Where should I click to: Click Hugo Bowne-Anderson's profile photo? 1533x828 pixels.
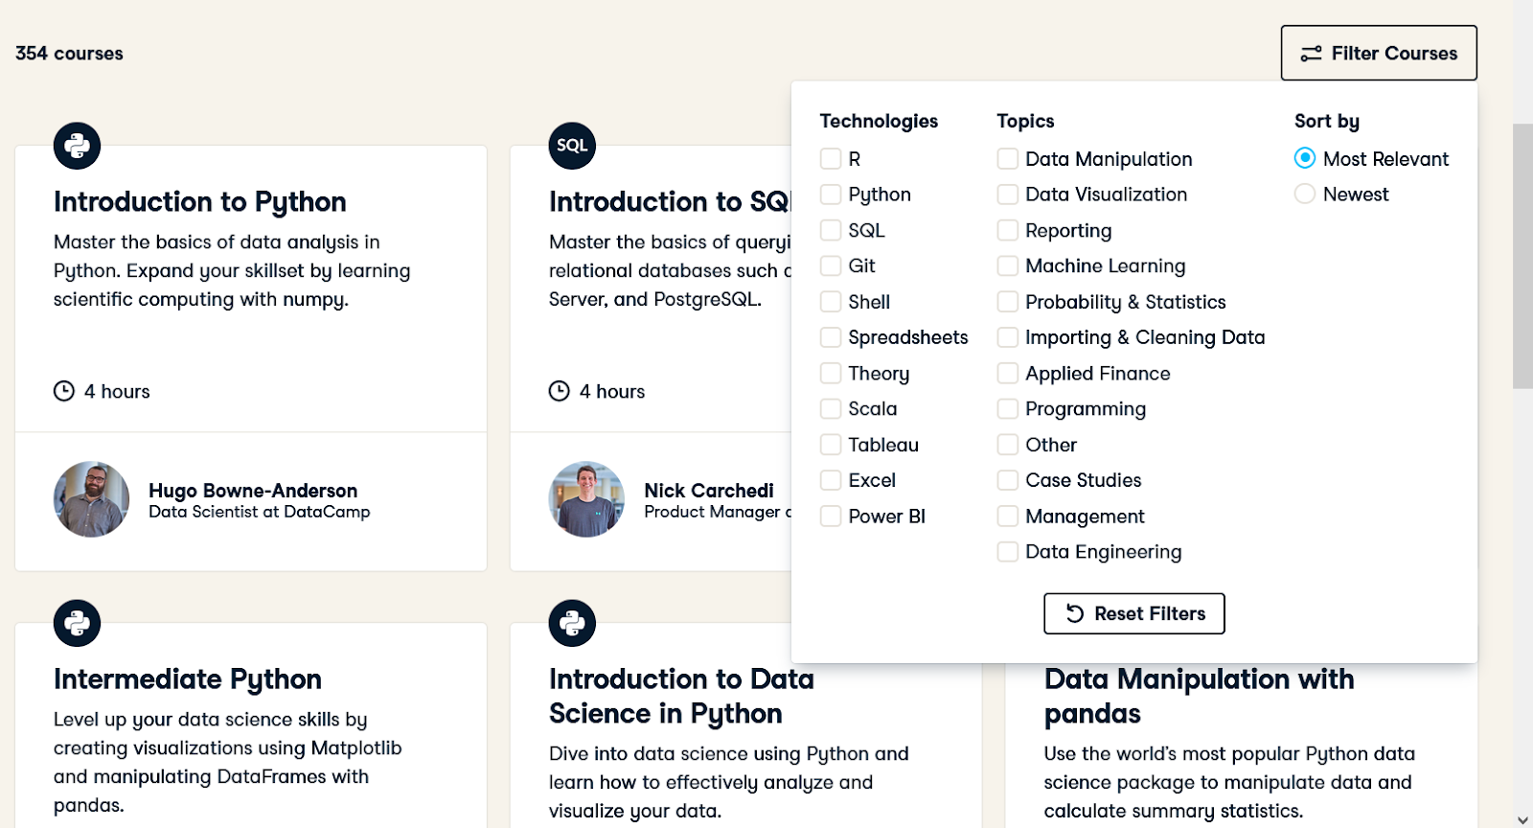pos(91,499)
